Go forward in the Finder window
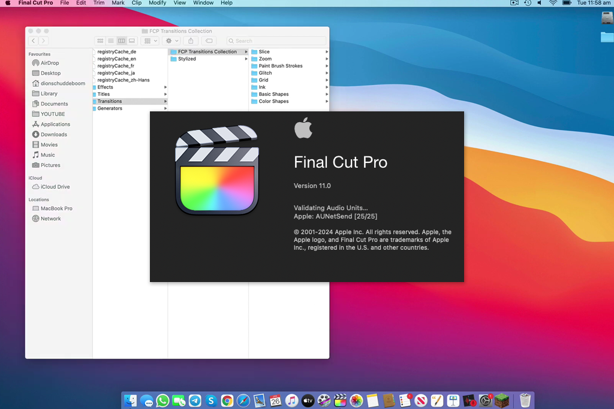Viewport: 614px width, 409px height. click(x=43, y=41)
